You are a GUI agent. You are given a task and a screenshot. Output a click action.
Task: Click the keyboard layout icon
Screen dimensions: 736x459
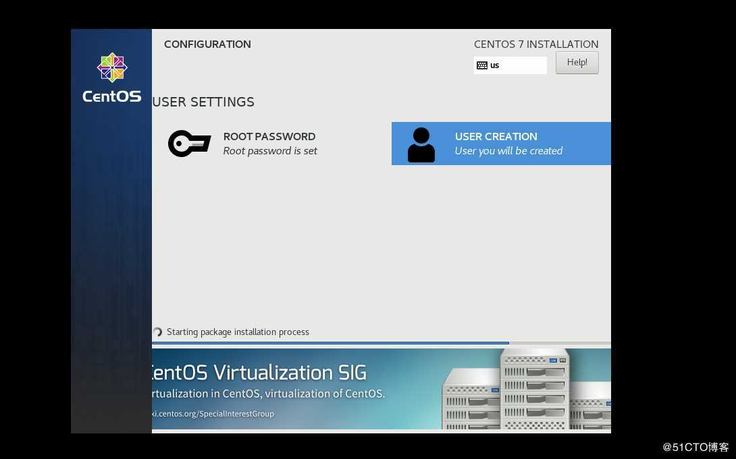point(482,65)
